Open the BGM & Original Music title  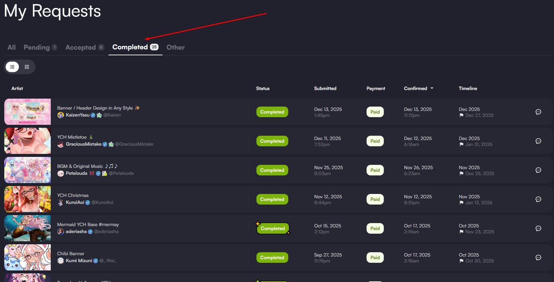click(x=87, y=166)
